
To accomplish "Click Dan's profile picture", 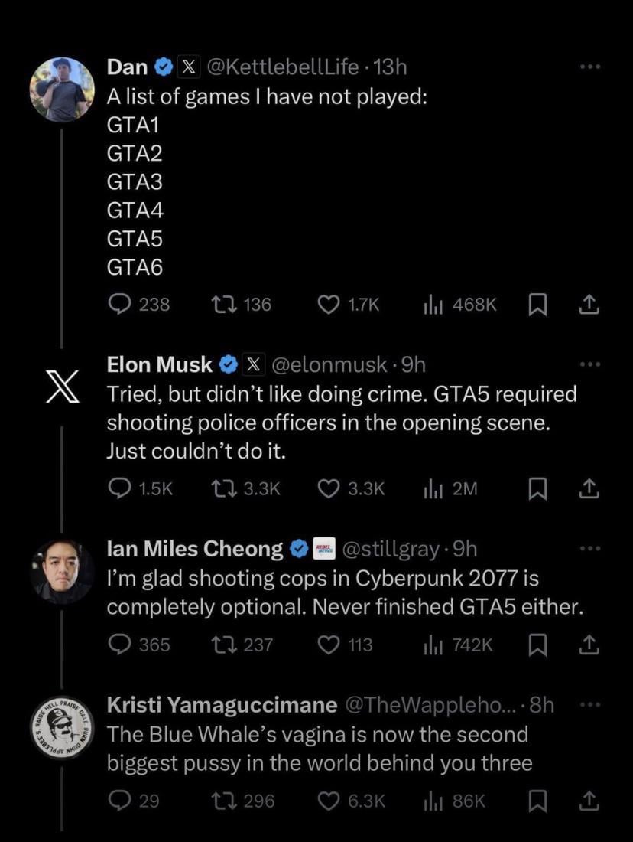I will pos(62,89).
